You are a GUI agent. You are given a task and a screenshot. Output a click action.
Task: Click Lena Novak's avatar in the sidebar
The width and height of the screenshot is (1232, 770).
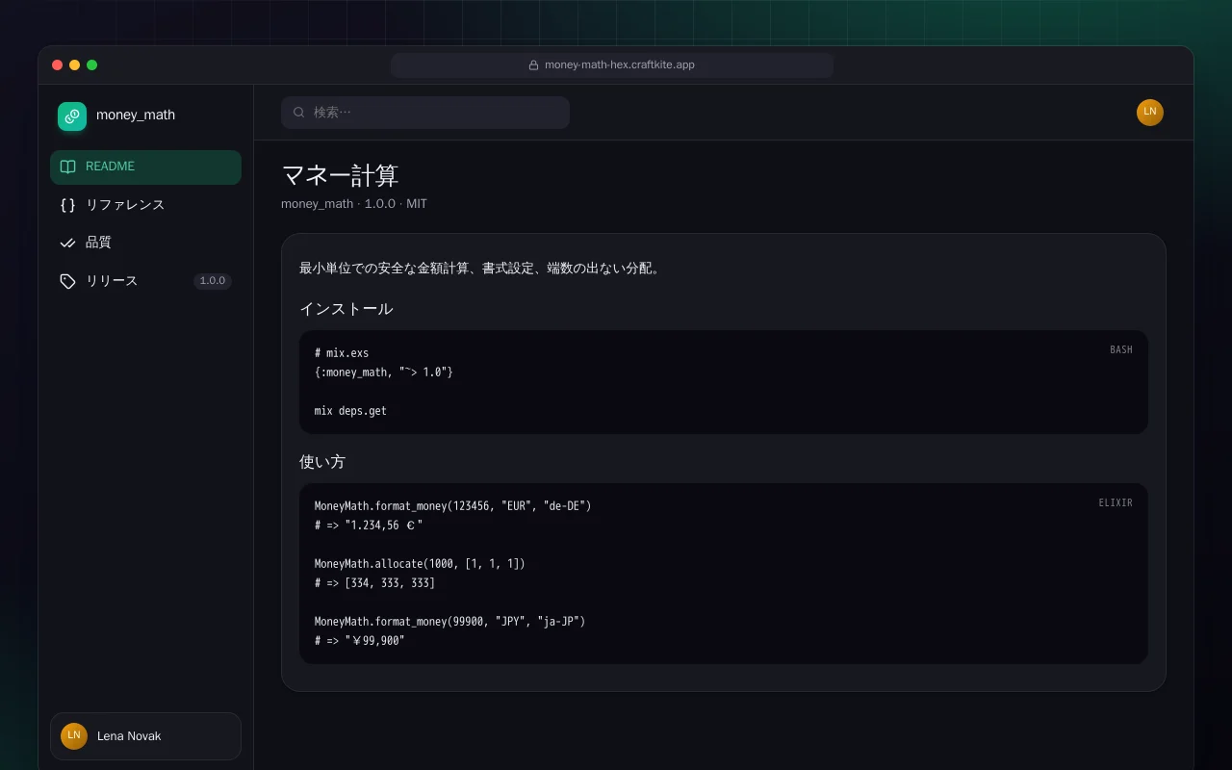(x=74, y=736)
